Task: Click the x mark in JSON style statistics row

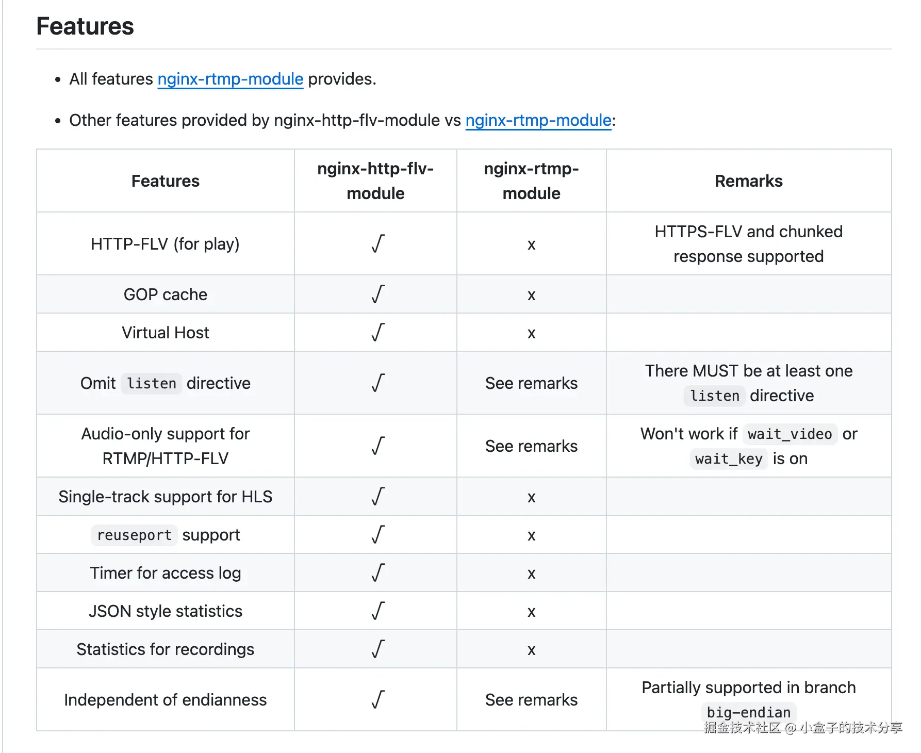Action: (x=531, y=612)
